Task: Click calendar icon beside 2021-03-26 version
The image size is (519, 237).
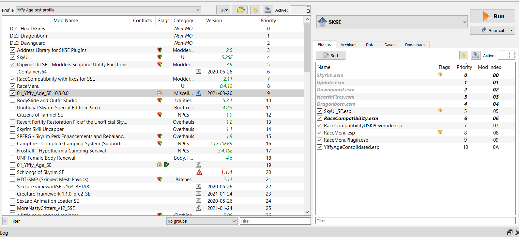Action: pyautogui.click(x=198, y=93)
